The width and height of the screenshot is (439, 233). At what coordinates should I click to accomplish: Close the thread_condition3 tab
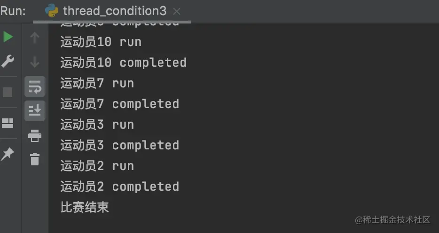tap(176, 11)
